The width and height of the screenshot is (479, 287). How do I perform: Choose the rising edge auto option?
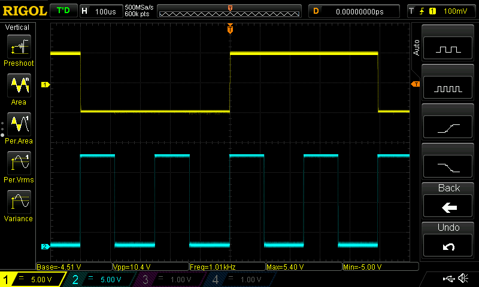click(x=448, y=127)
